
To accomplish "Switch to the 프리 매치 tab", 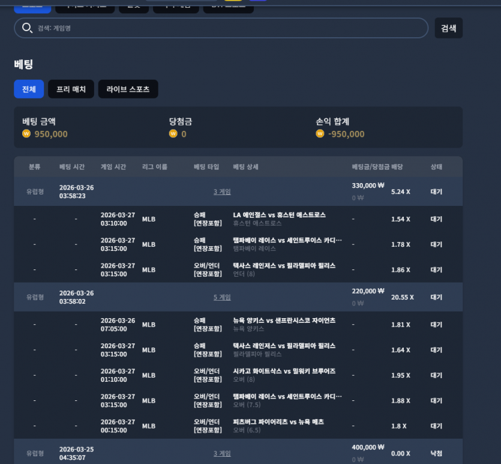I will pyautogui.click(x=71, y=89).
